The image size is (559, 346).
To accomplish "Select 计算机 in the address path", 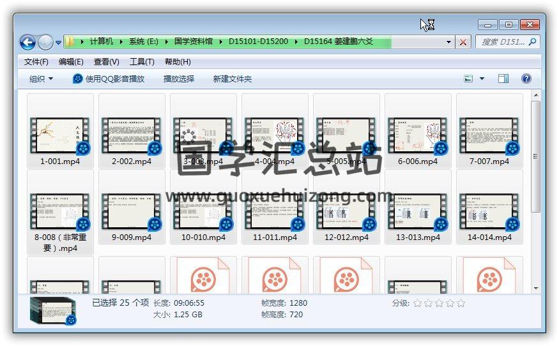I will (102, 41).
